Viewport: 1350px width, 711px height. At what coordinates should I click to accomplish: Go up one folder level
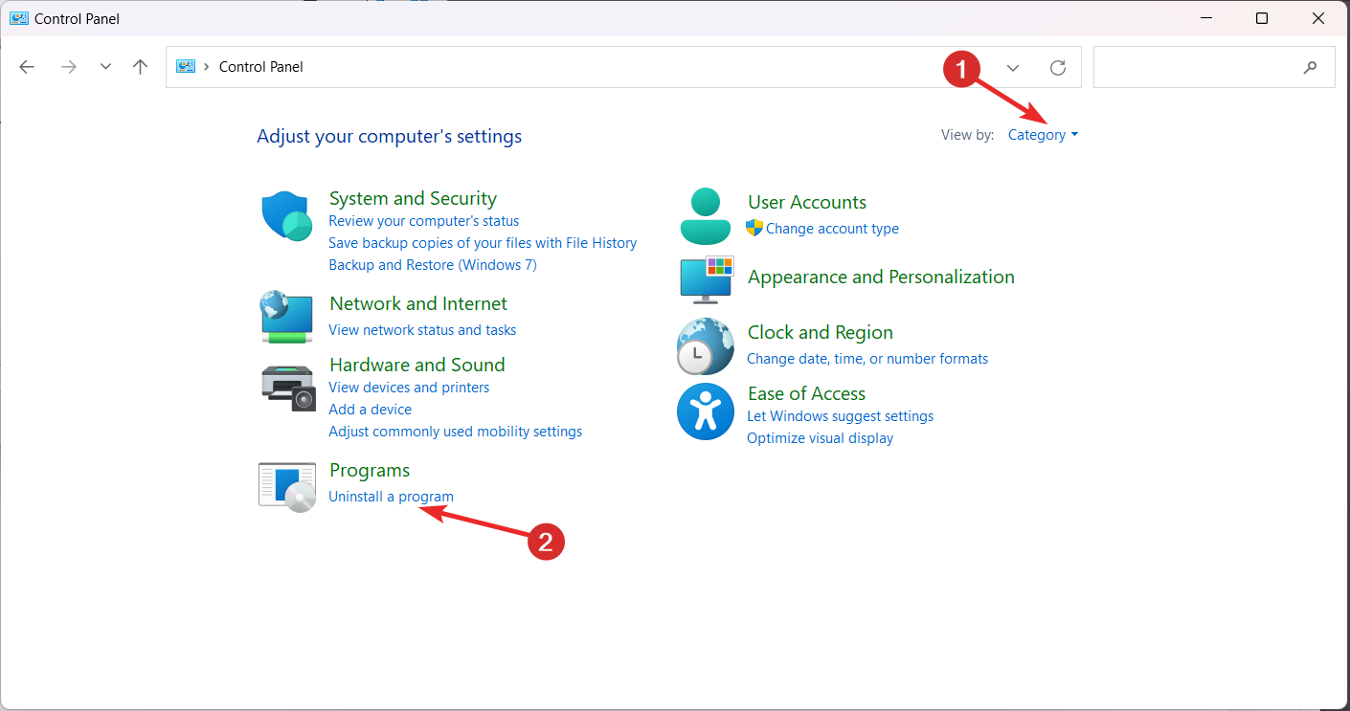tap(141, 67)
